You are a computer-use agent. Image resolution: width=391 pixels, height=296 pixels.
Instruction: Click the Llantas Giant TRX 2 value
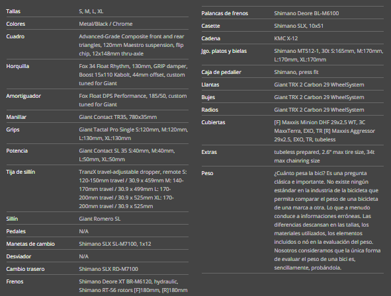click(319, 85)
